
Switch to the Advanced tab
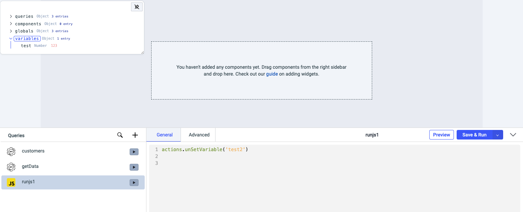(x=199, y=135)
